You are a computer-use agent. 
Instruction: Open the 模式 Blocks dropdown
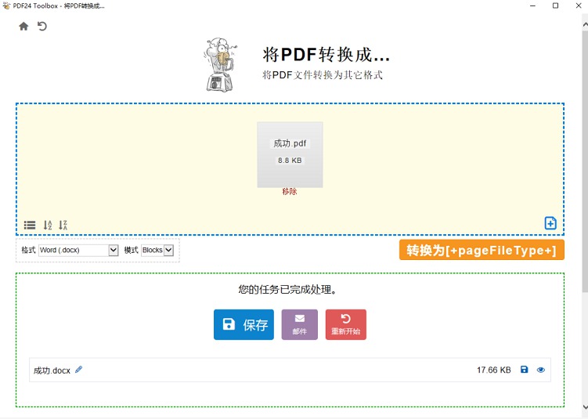coord(157,250)
